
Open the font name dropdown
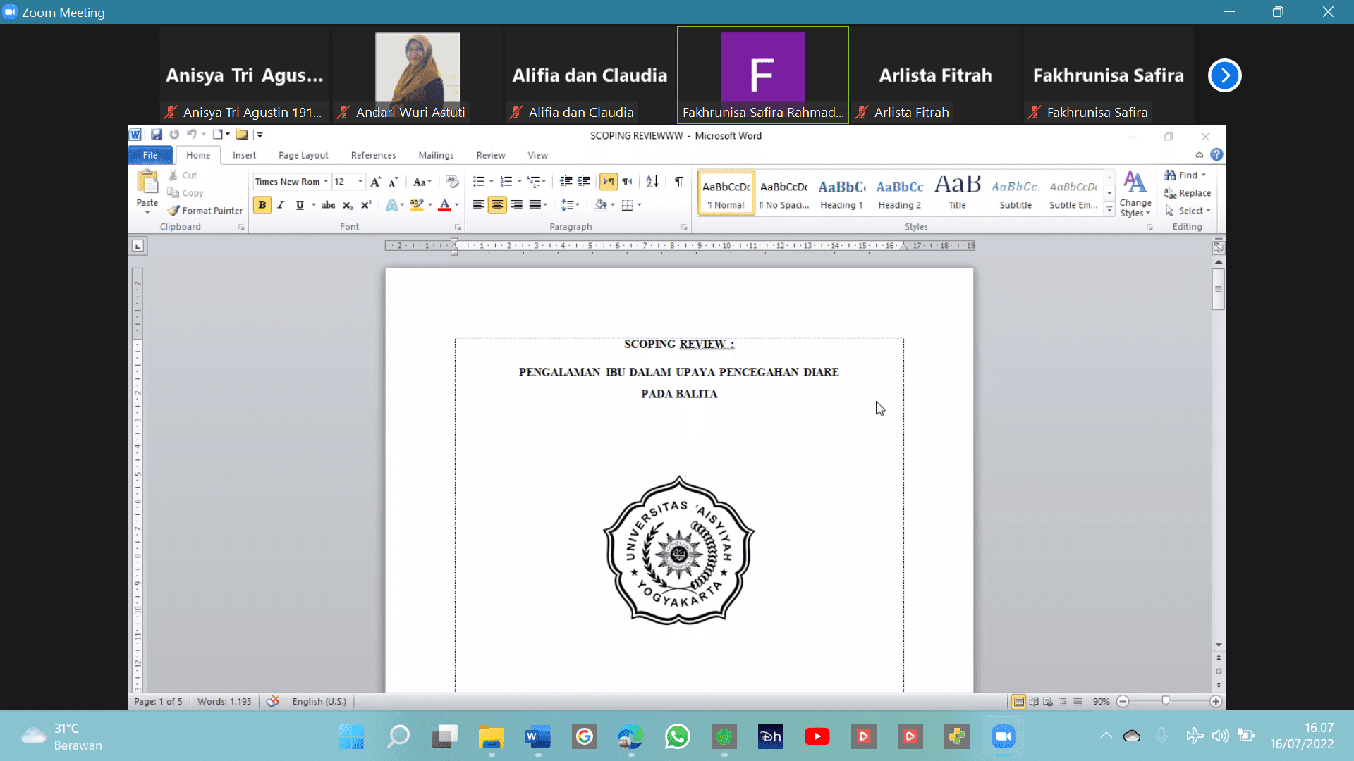tap(326, 182)
